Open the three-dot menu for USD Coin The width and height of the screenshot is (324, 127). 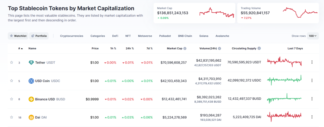312,81
